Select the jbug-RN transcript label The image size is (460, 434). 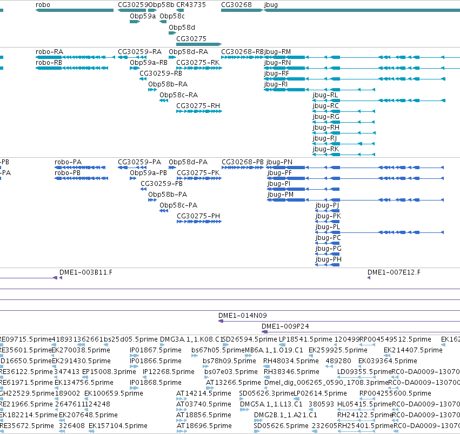[x=277, y=63]
